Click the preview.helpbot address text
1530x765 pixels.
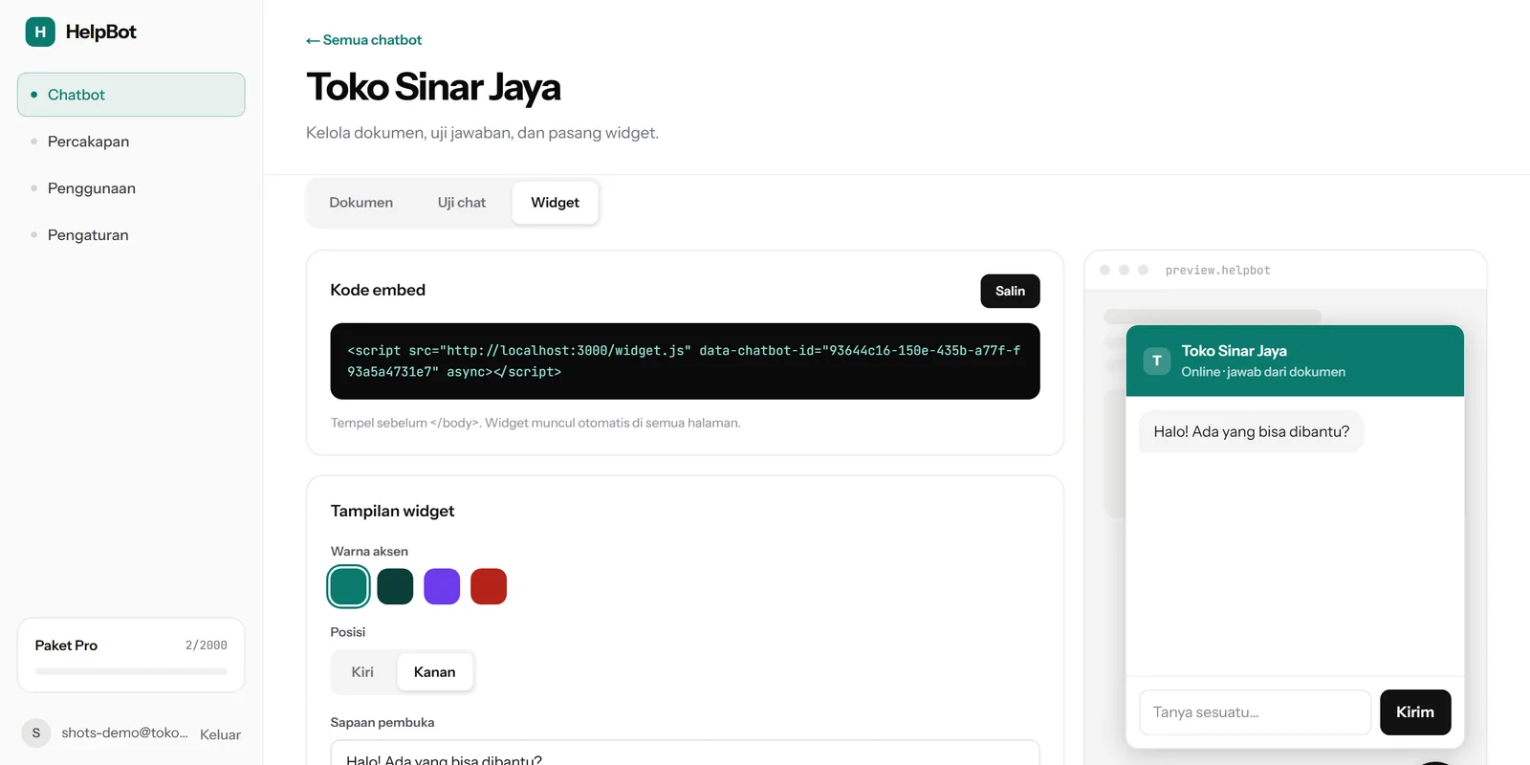click(x=1217, y=271)
